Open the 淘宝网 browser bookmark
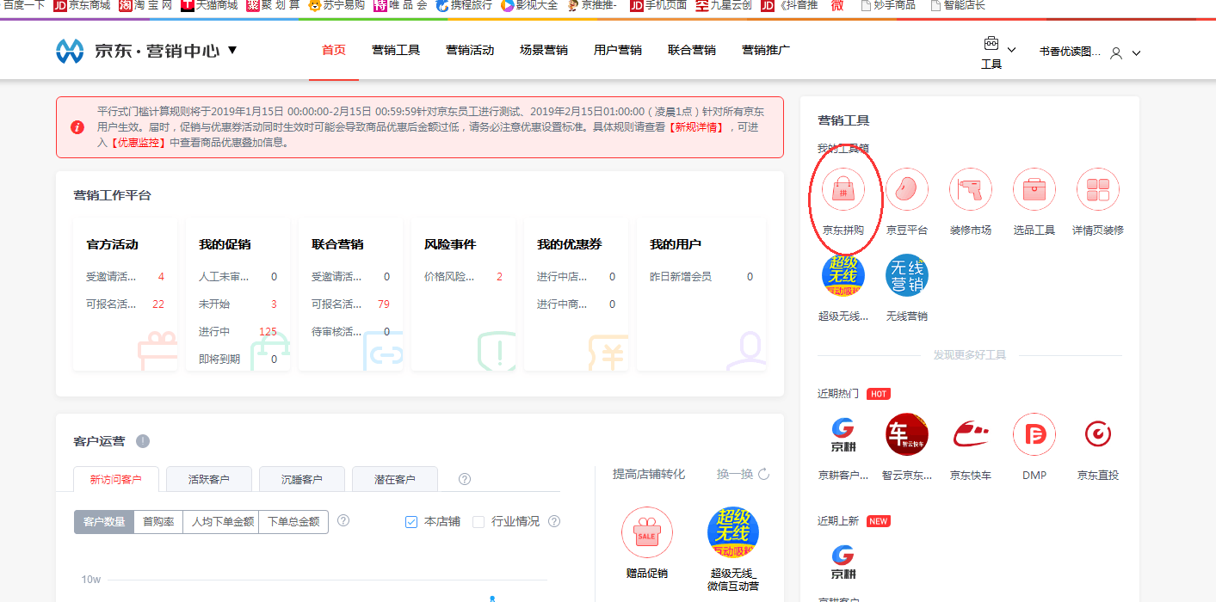Screen dimensions: 1216x602 point(145,5)
